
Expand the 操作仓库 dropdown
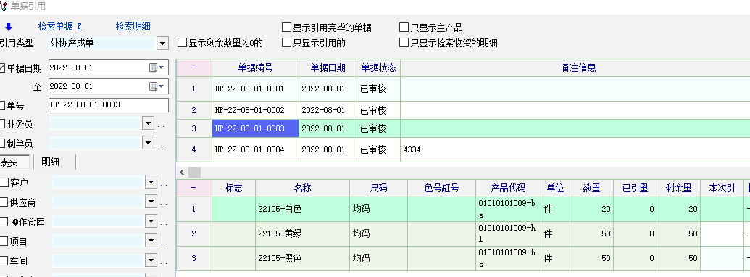tap(151, 221)
